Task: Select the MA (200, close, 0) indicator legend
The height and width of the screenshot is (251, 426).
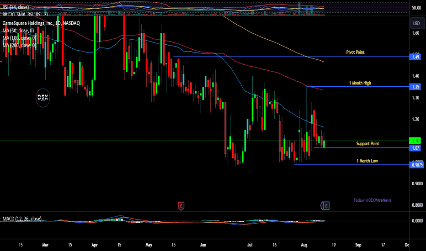Action: [x=19, y=45]
